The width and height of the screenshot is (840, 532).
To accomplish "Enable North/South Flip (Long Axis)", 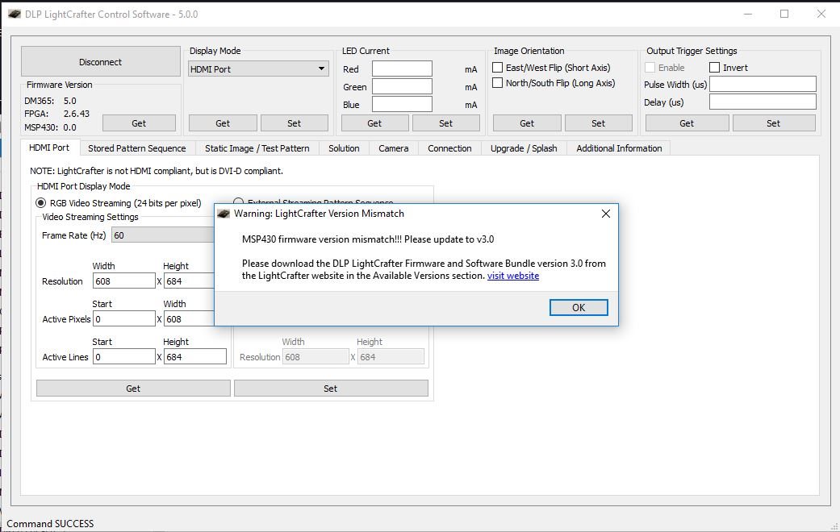I will pos(498,83).
